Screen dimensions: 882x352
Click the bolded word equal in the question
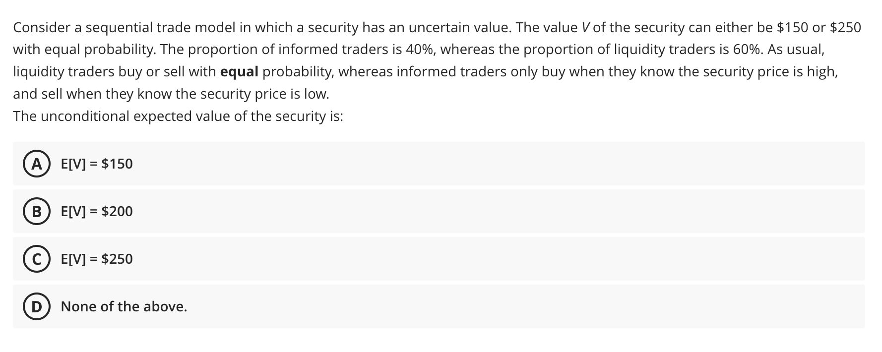[238, 71]
